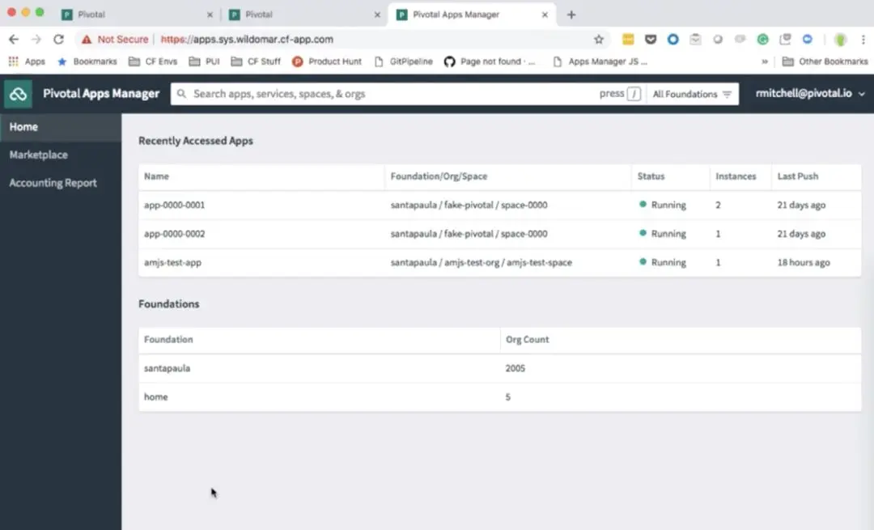Viewport: 874px width, 530px height.
Task: Open the Bookmarks star folder
Action: (x=87, y=61)
